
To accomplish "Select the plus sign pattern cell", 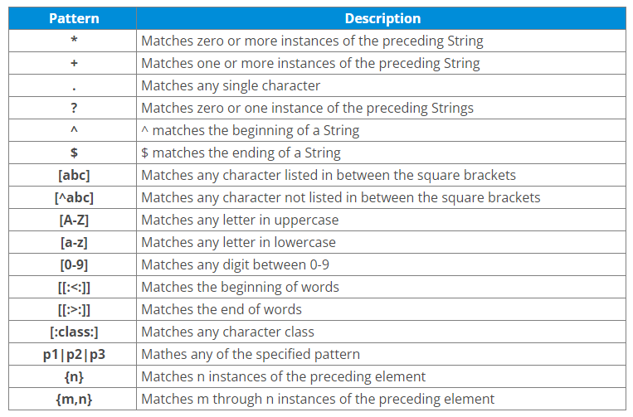I will click(73, 63).
